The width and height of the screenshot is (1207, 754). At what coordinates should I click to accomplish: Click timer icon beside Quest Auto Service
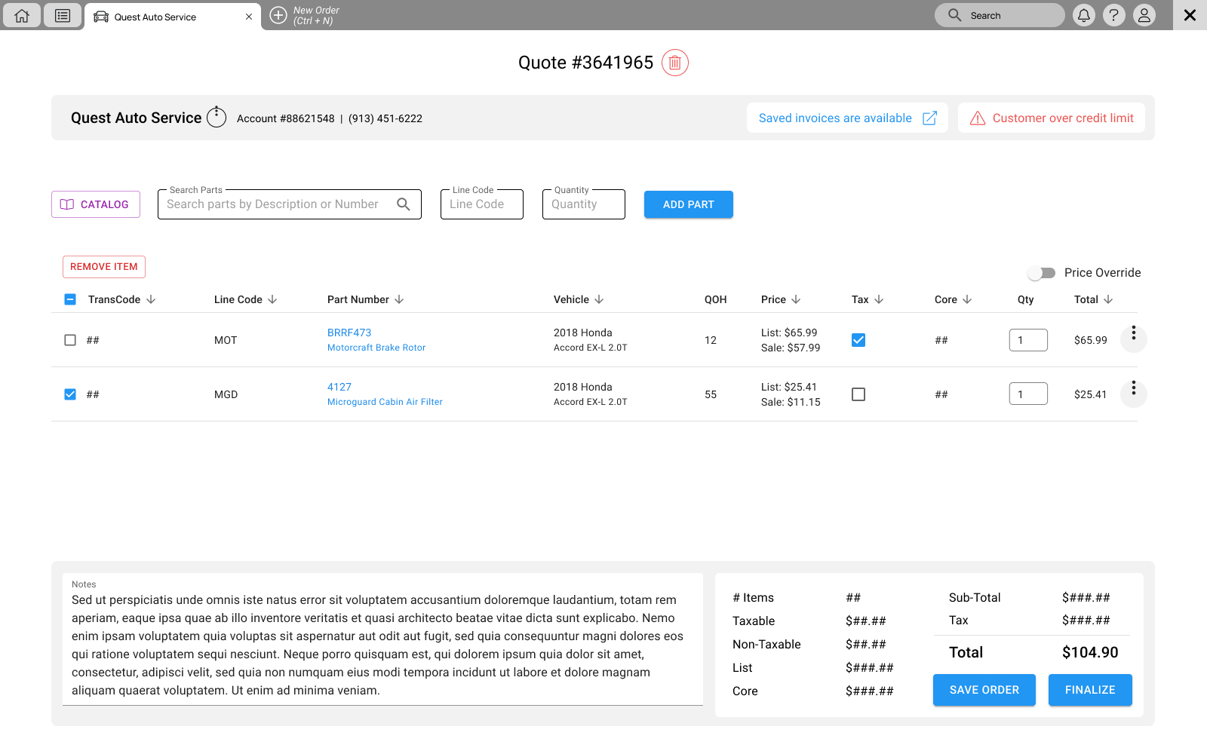coord(217,118)
